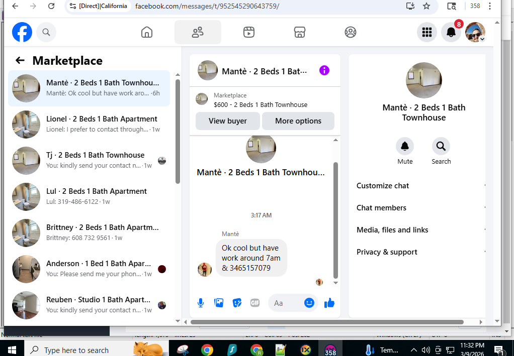Open Lionel 2 Beds Apartment conversation

tap(89, 125)
